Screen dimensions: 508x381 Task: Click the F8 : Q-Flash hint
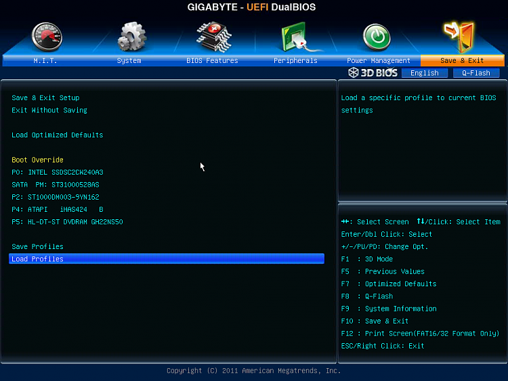(x=367, y=296)
